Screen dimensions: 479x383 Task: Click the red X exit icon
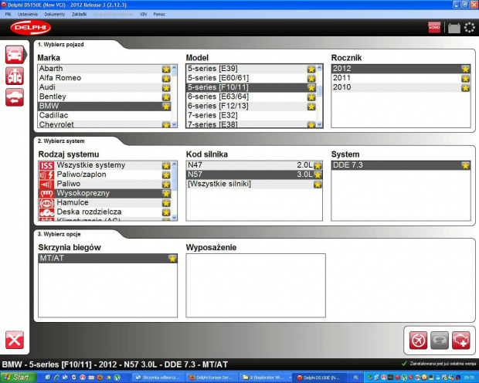(15, 340)
